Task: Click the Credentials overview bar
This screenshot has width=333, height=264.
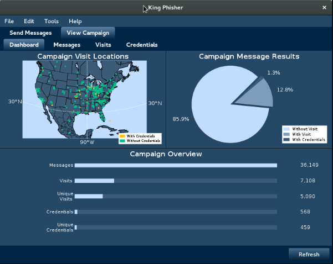Action: click(176, 212)
